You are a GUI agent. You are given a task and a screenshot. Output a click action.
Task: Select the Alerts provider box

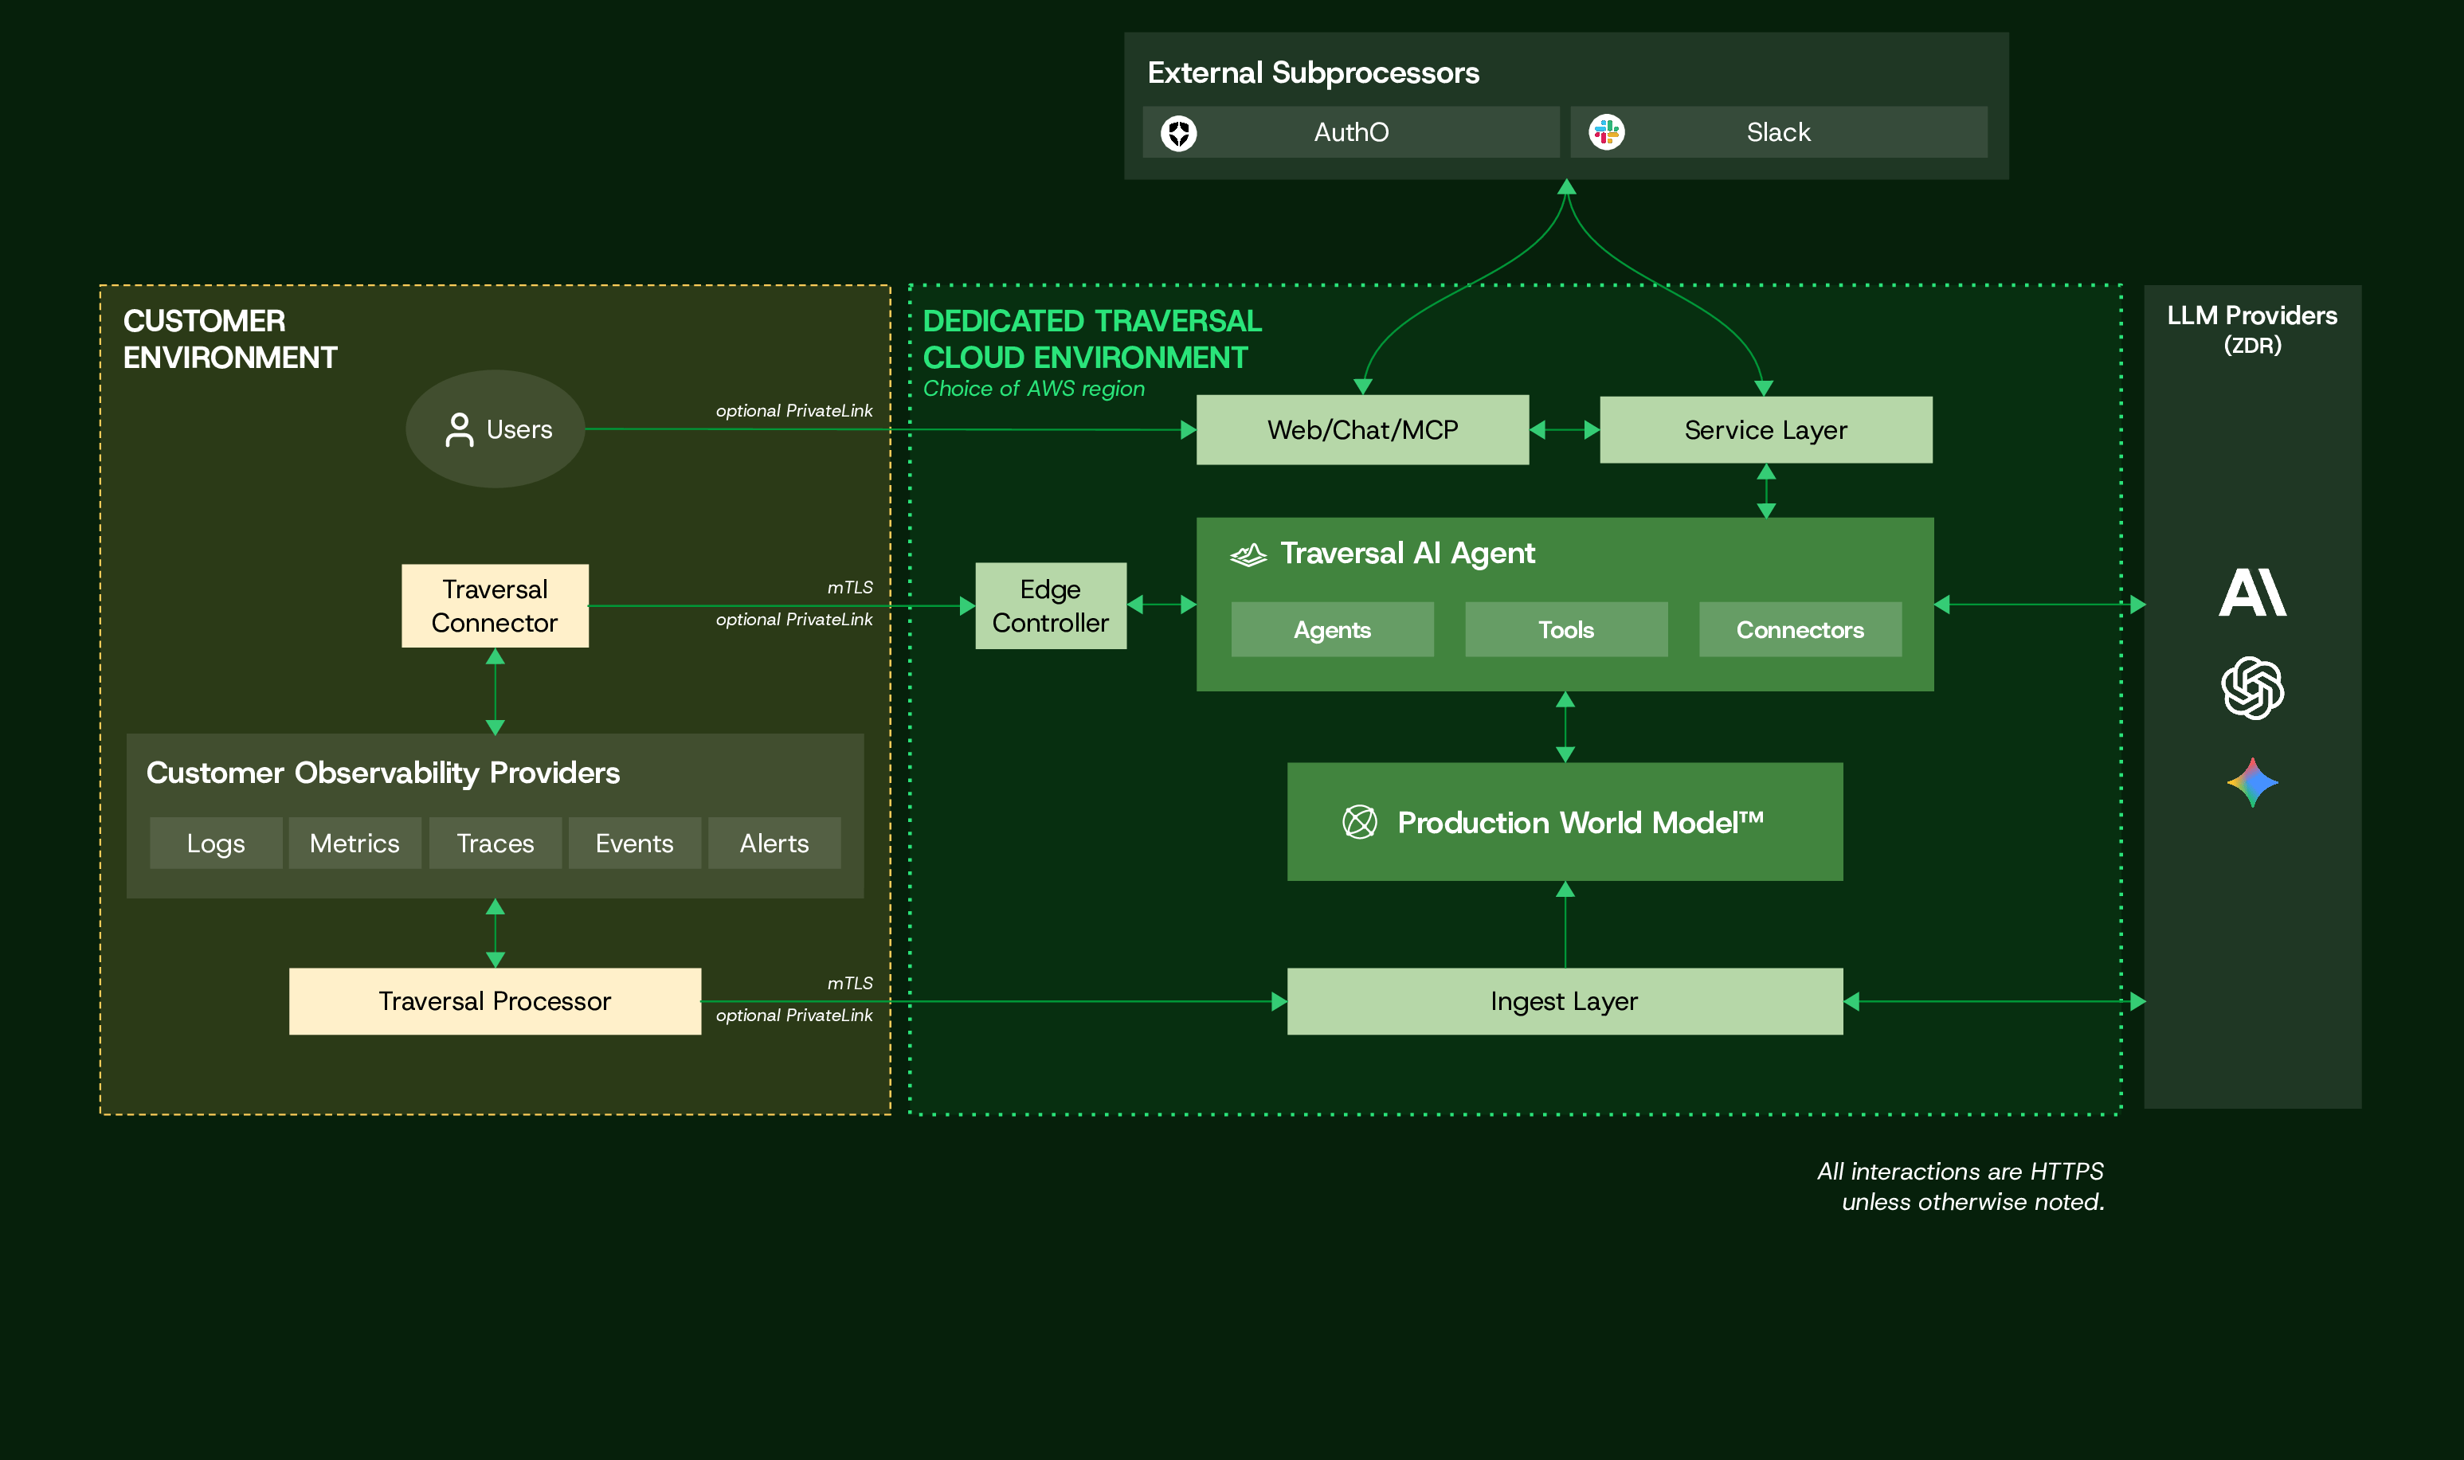pos(774,844)
